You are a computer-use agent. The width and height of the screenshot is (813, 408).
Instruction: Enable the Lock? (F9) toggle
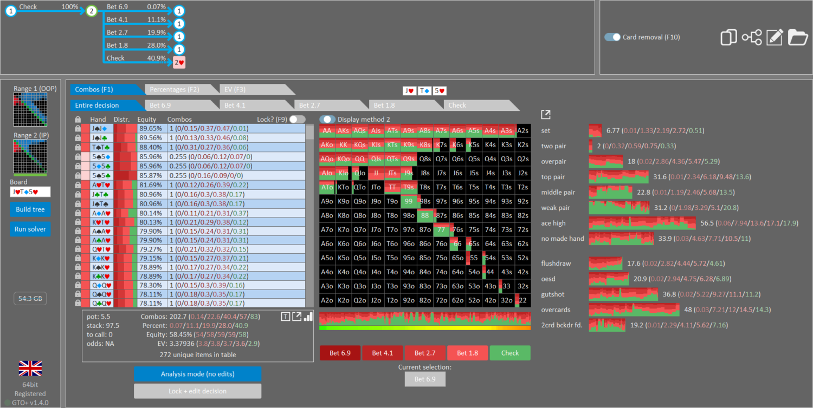pyautogui.click(x=297, y=120)
